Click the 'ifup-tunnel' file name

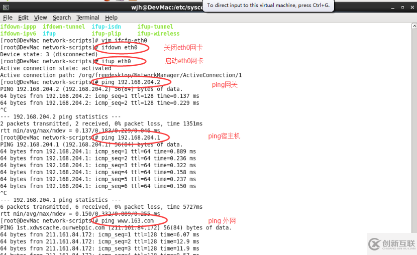[x=155, y=27]
